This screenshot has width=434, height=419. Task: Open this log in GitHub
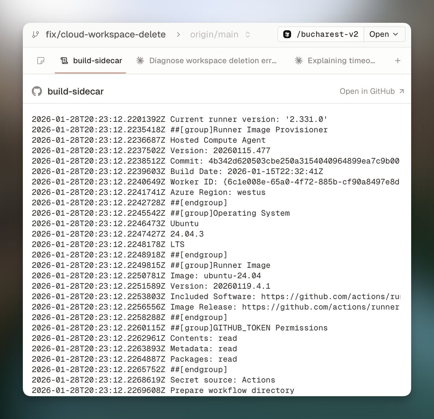click(x=367, y=91)
